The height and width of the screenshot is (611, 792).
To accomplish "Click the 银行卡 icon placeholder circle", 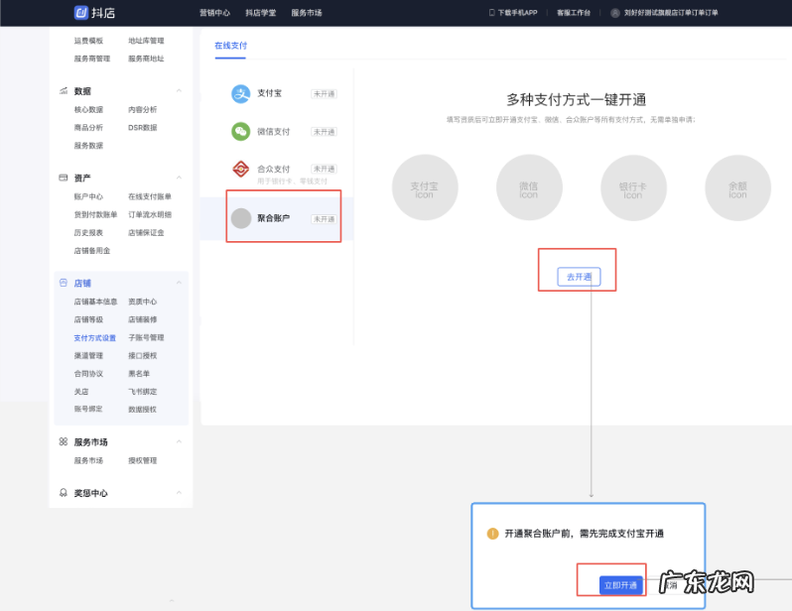I will (633, 187).
